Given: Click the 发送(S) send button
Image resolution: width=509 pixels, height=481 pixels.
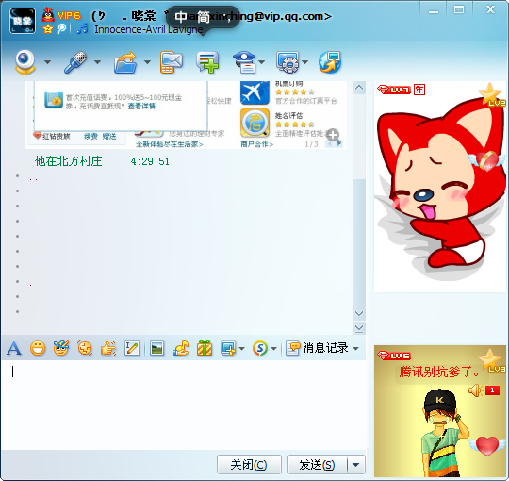Looking at the screenshot, I should [x=317, y=465].
